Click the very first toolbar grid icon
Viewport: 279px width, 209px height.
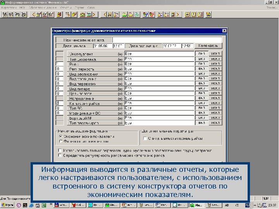pos(5,14)
